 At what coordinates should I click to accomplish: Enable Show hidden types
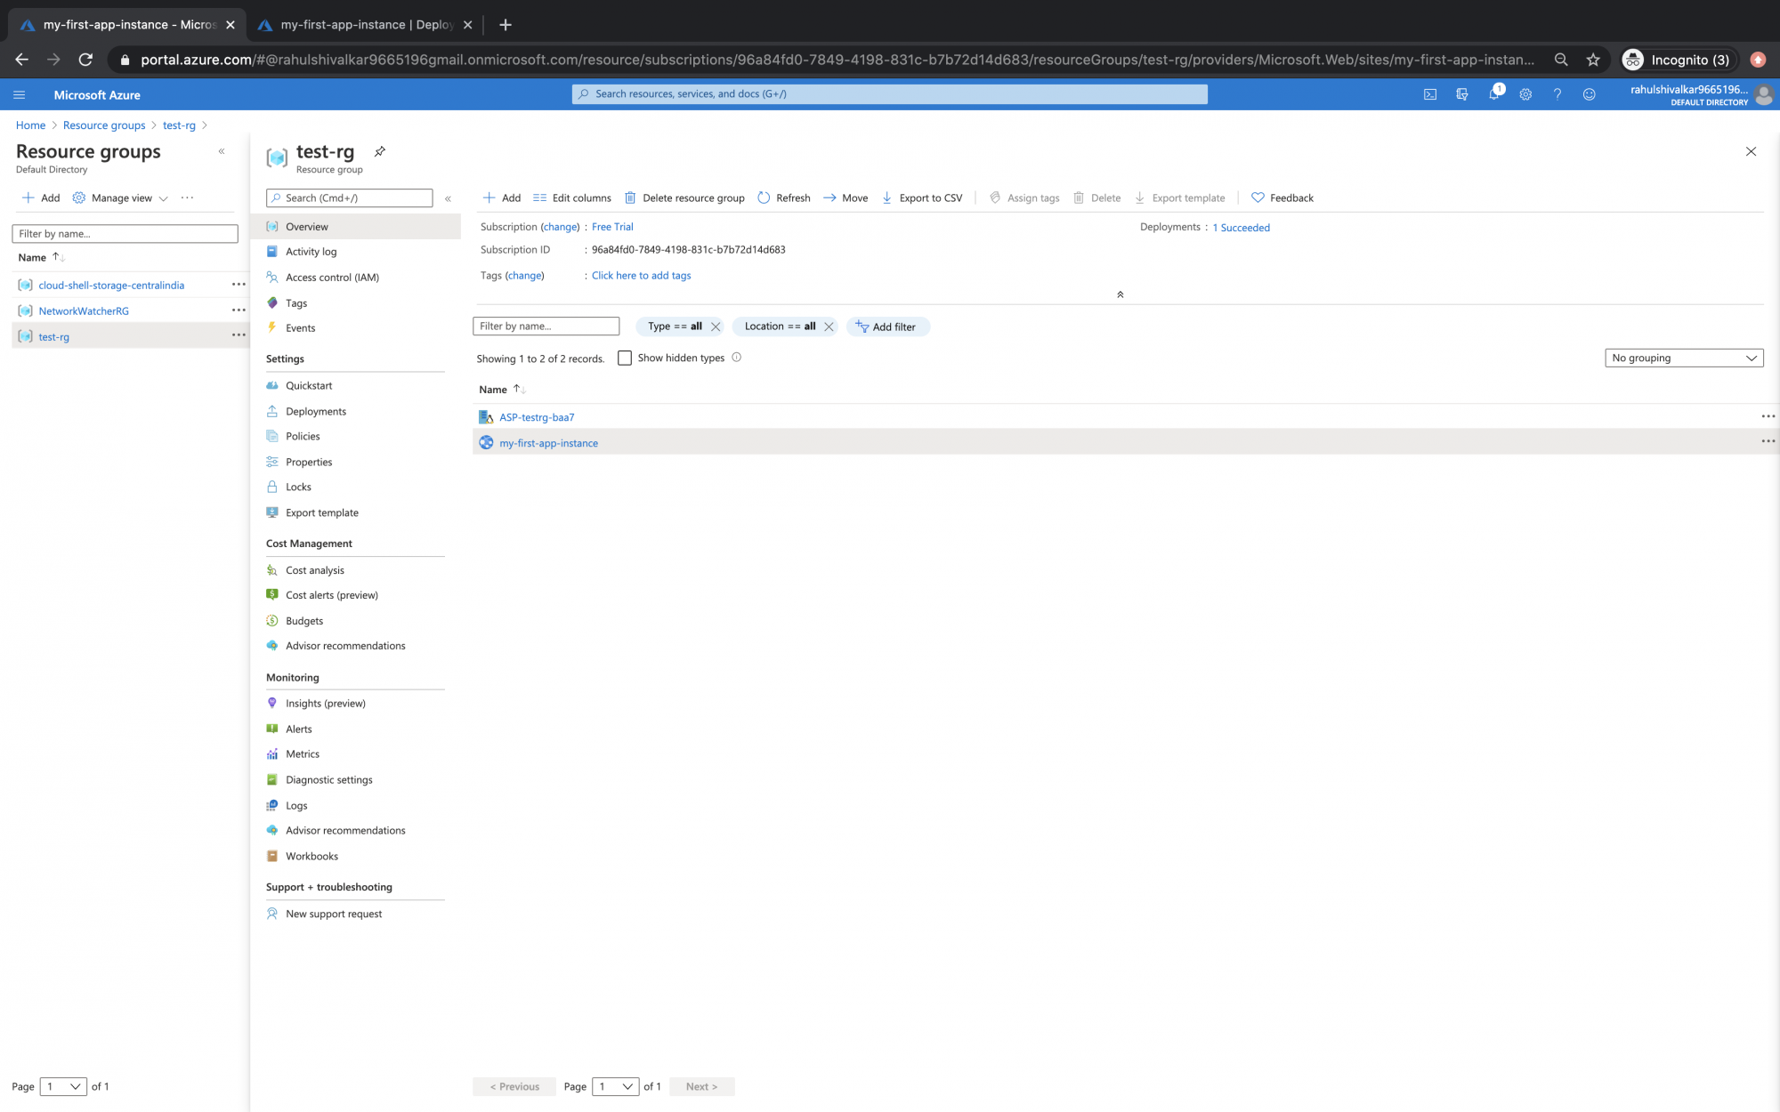tap(625, 358)
